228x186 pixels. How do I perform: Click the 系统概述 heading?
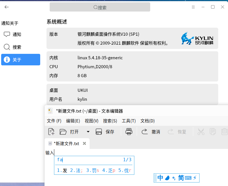point(57,22)
